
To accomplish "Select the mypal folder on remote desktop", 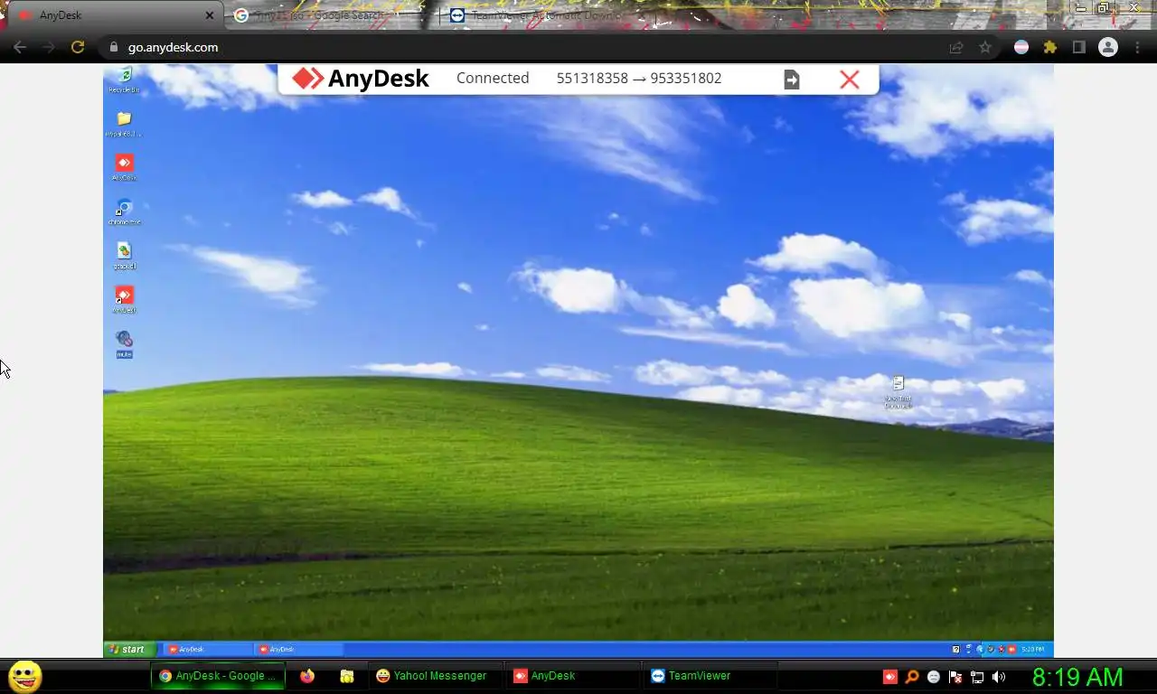I will pos(124,123).
